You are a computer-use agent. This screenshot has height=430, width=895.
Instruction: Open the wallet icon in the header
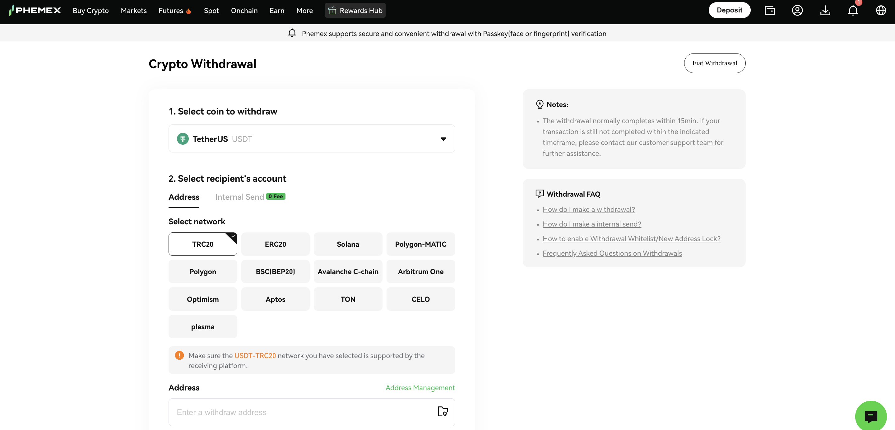click(x=769, y=10)
